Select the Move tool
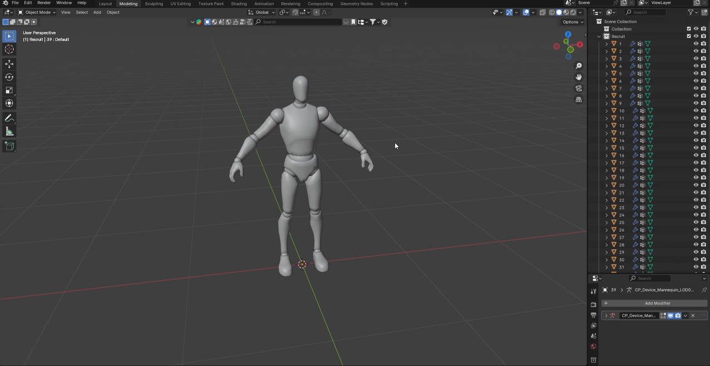 9,64
